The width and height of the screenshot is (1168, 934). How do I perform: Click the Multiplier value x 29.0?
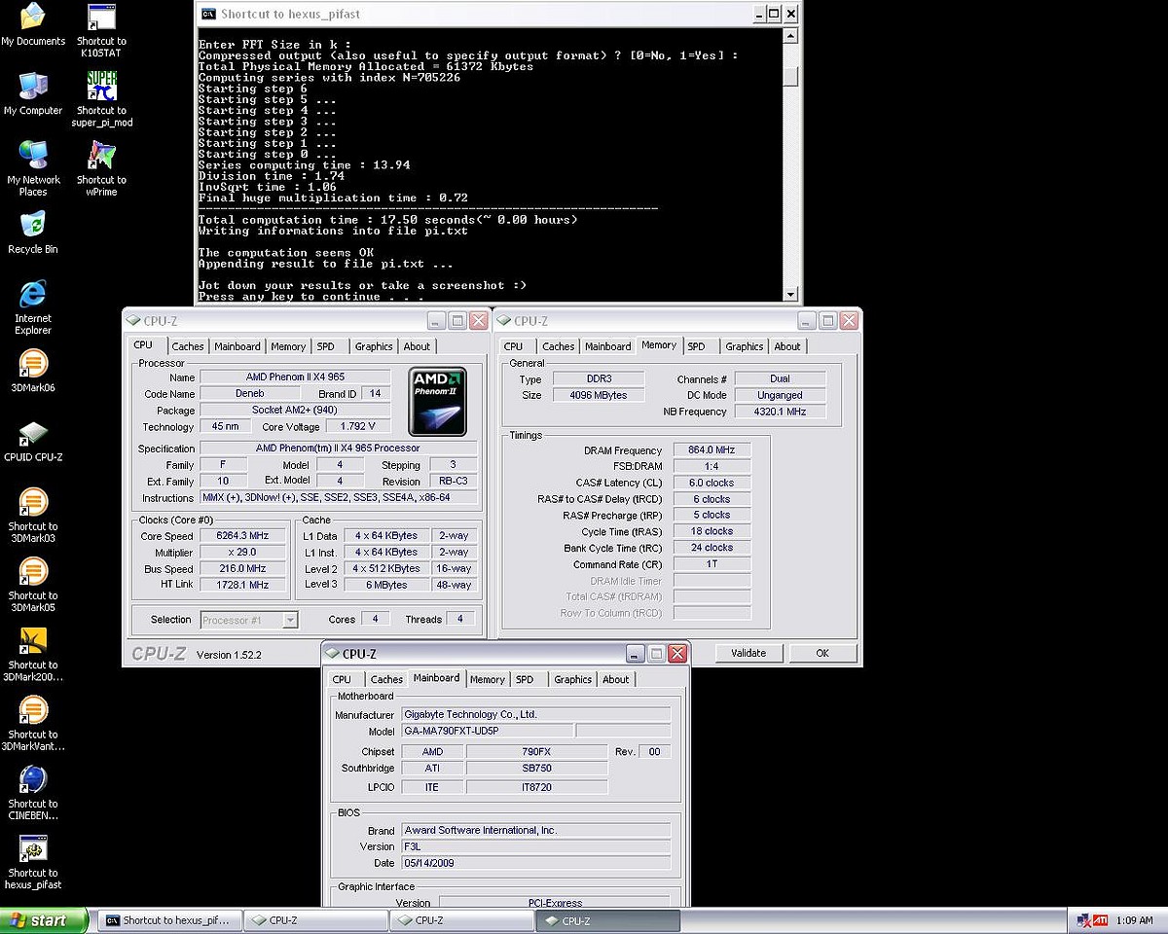tap(241, 553)
